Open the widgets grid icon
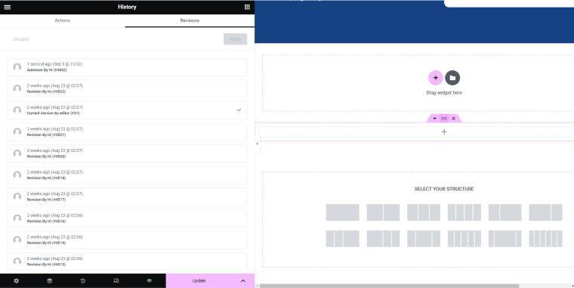 tap(247, 7)
